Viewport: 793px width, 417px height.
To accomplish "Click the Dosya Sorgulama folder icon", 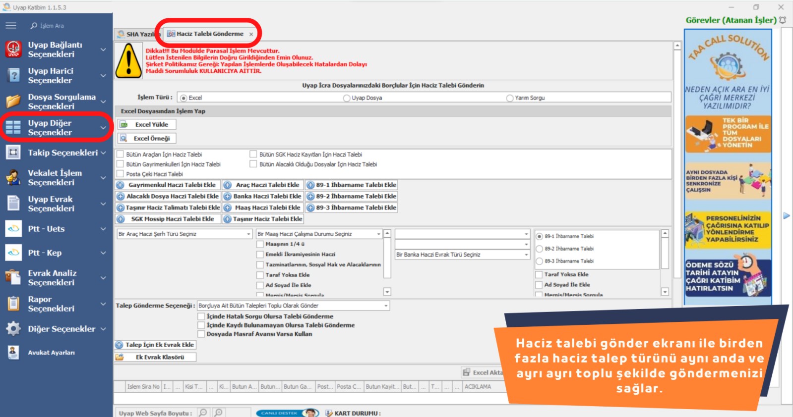I will (x=13, y=102).
